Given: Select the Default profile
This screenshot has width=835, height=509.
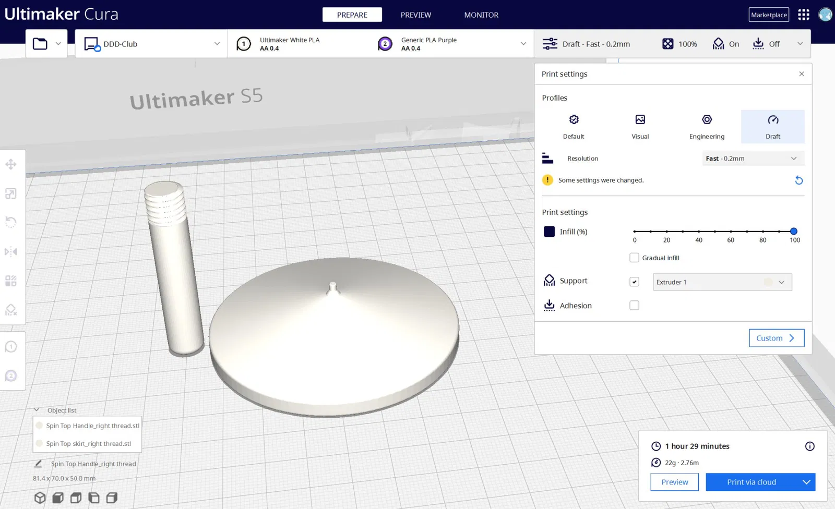Looking at the screenshot, I should [x=574, y=127].
